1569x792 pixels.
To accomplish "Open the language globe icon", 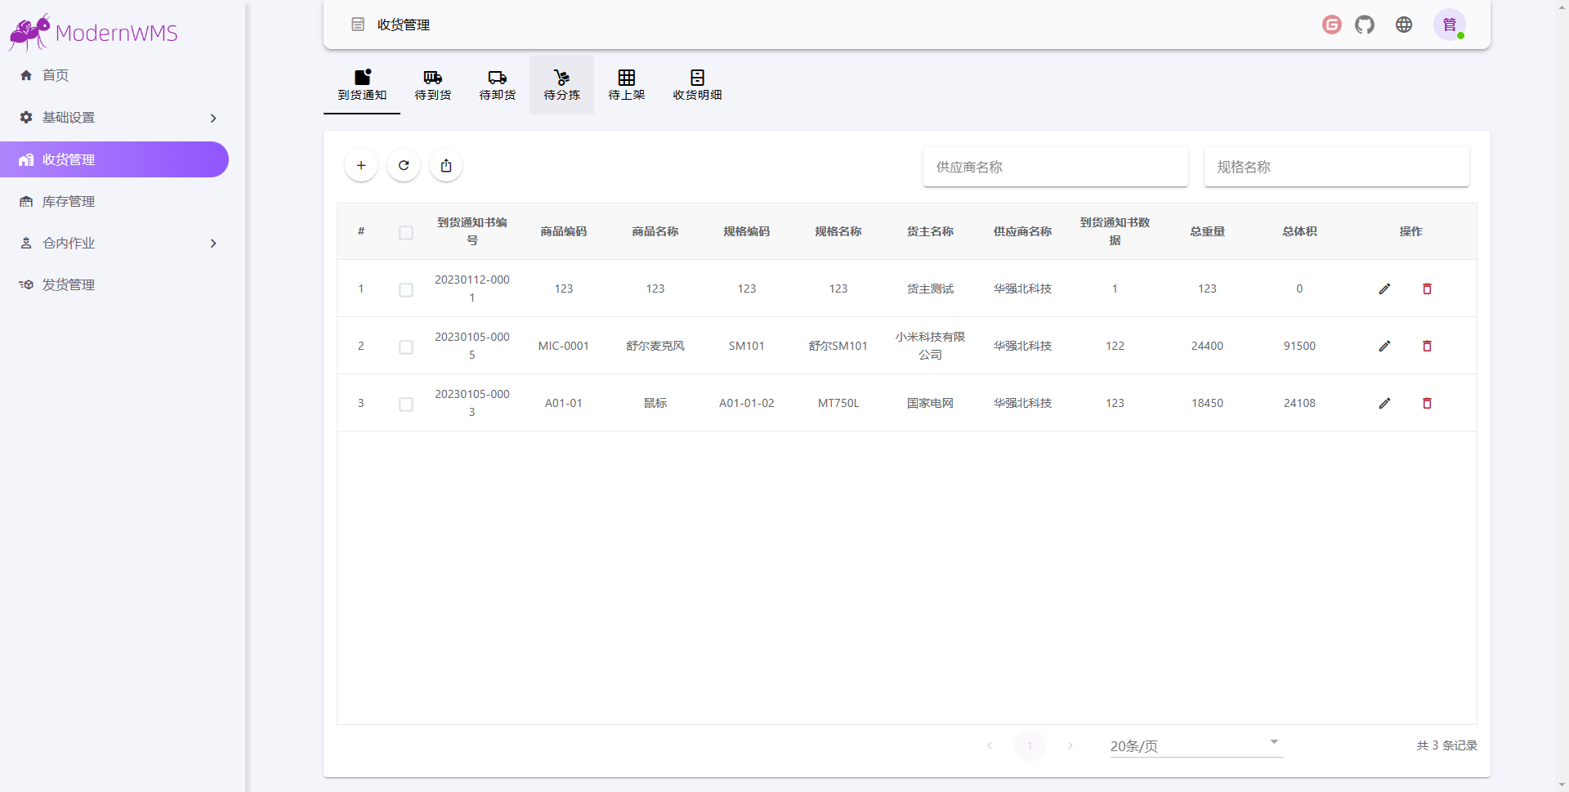I will tap(1404, 25).
